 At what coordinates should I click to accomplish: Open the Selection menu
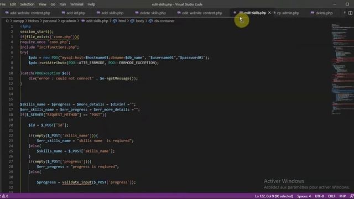pyautogui.click(x=27, y=4)
